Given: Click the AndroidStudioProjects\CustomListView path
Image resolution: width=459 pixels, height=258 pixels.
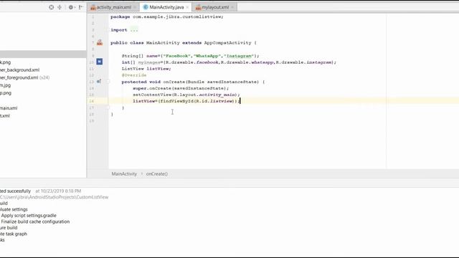Looking at the screenshot, I should pos(55,197).
